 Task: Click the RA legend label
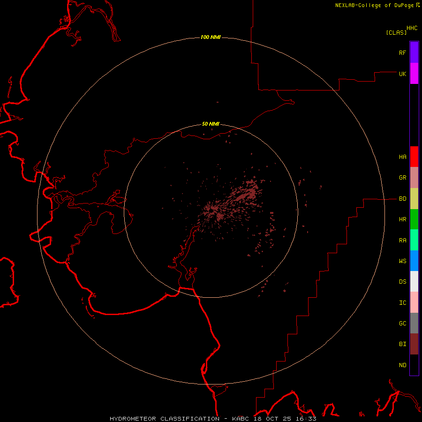pos(402,241)
